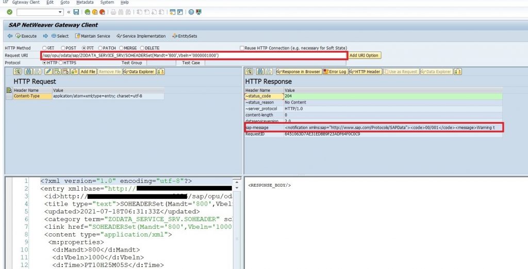Open the Gateway Client menu
Screen dimensions: 528x269
[x=26, y=3]
